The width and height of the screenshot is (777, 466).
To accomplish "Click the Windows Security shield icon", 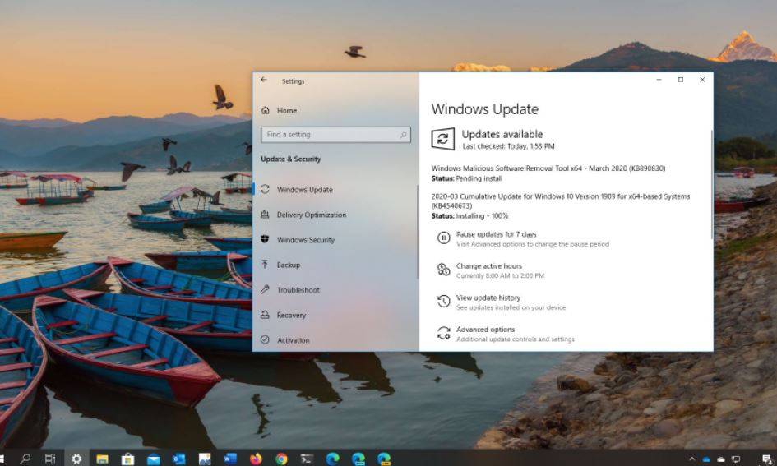I will (265, 239).
